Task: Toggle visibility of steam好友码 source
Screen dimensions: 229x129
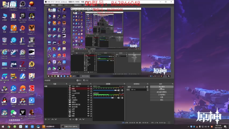Action: [x=88, y=93]
